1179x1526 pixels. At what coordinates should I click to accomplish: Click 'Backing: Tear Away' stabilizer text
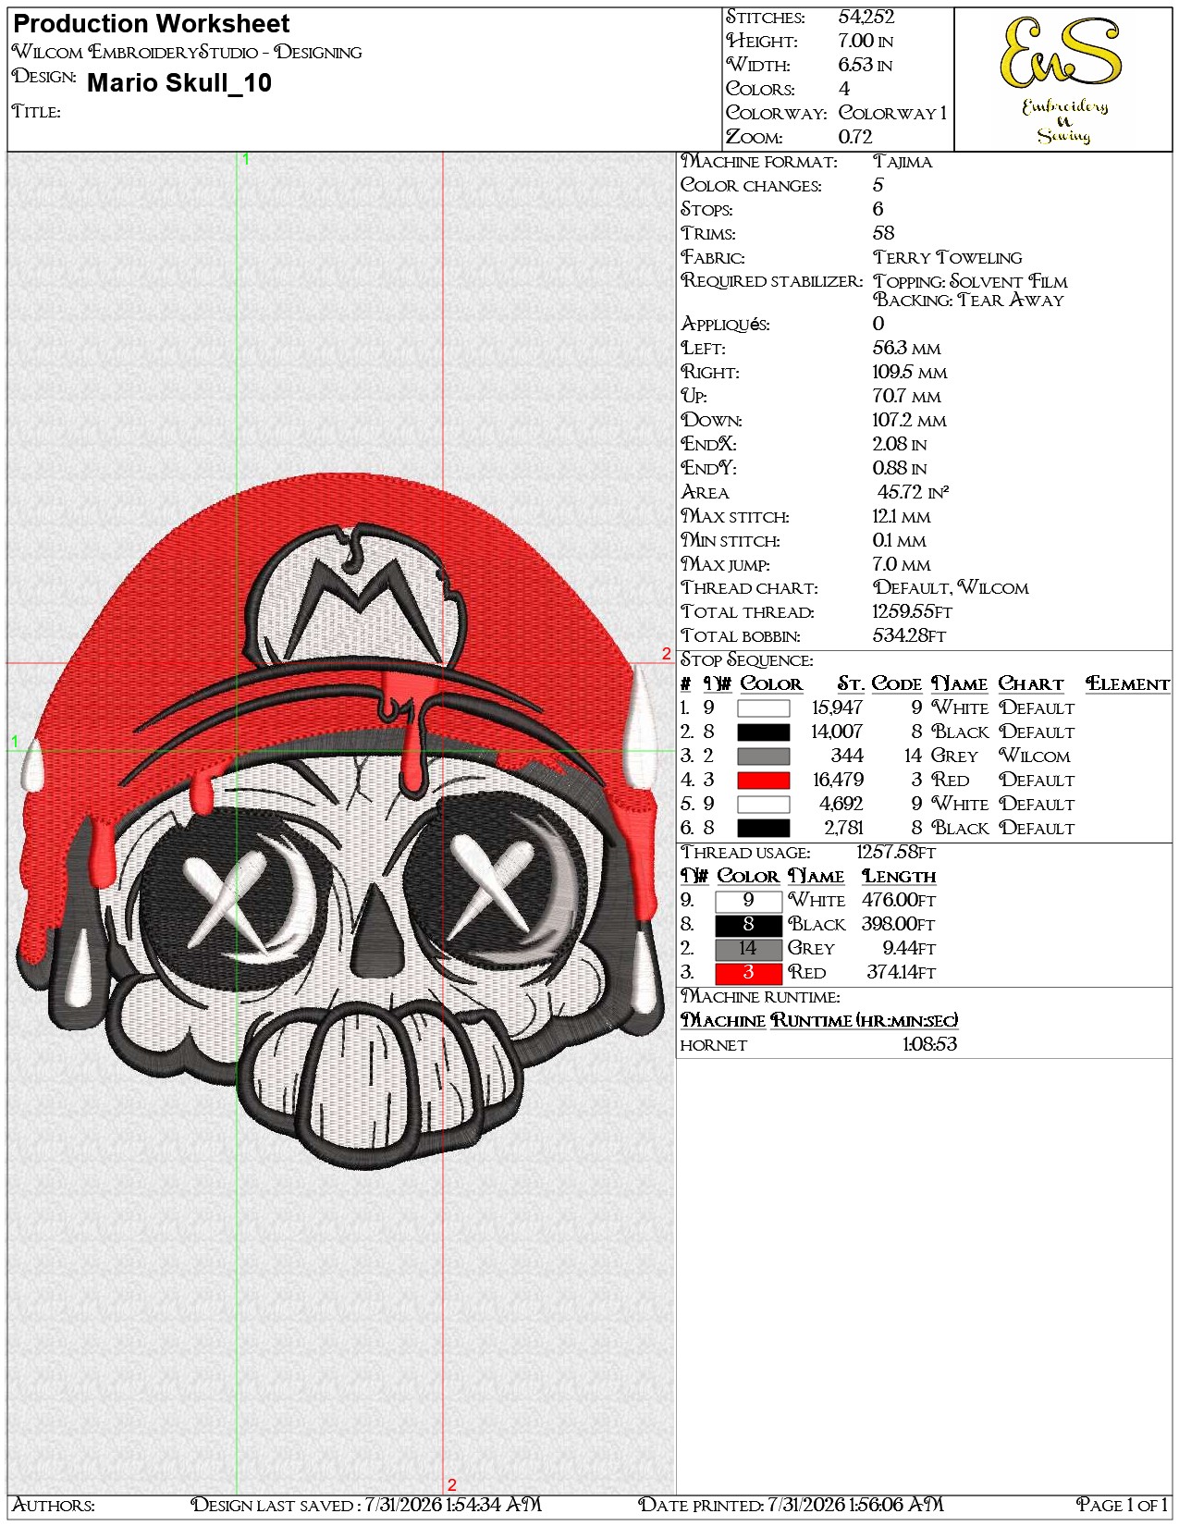969,300
